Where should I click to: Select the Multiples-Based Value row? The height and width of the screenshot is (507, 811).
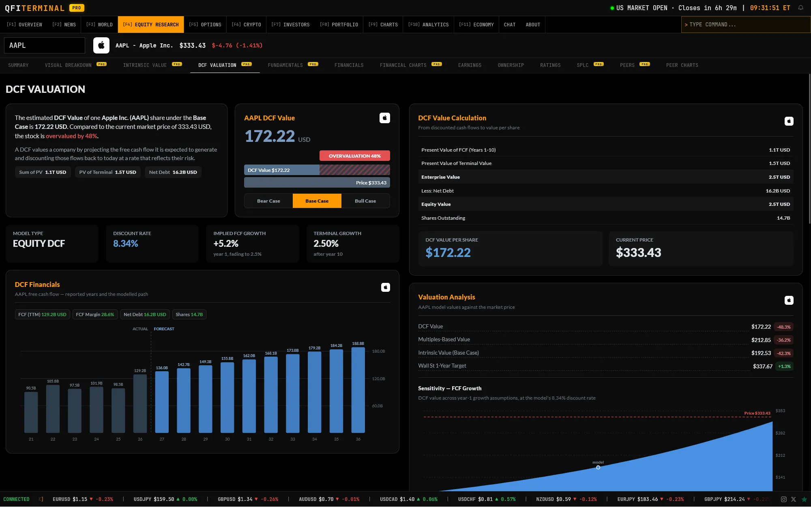click(x=606, y=340)
